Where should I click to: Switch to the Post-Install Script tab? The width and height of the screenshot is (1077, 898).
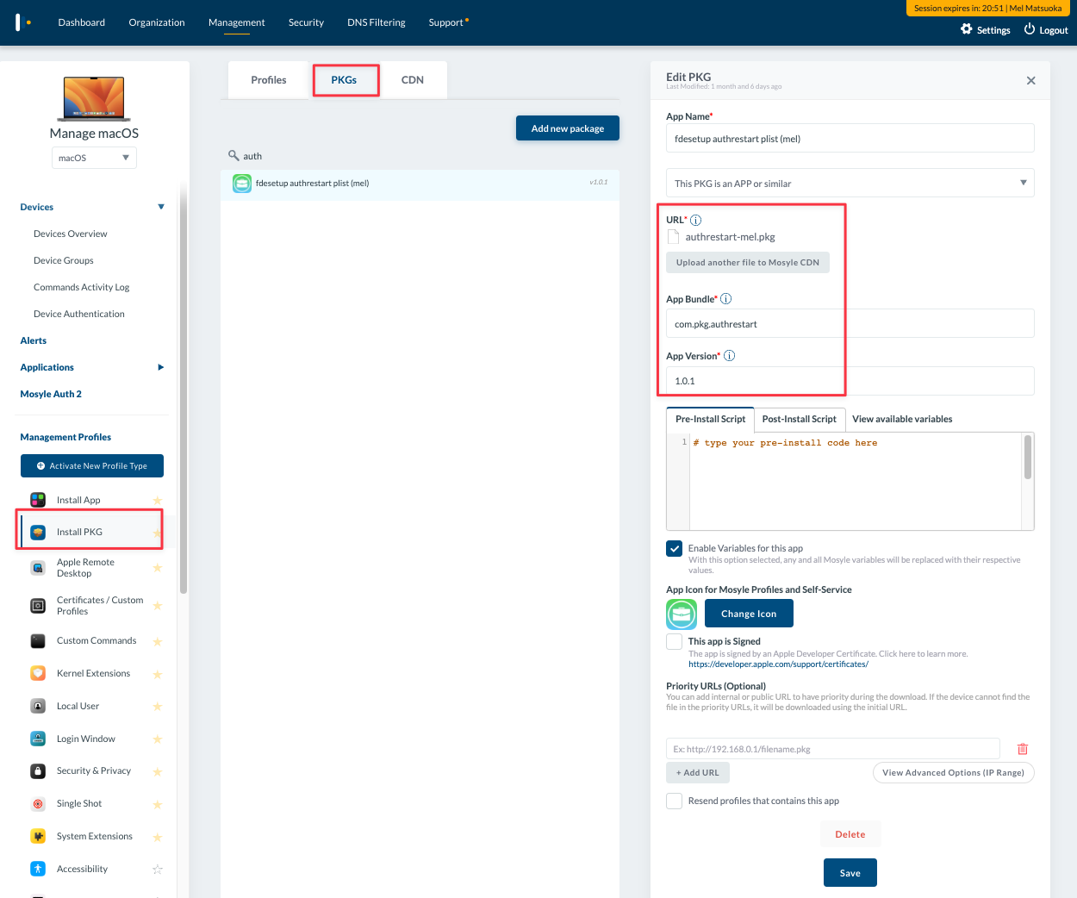tap(800, 419)
